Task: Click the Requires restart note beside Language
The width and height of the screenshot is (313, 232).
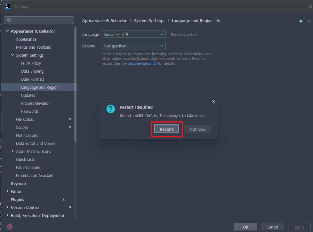Action: coord(184,35)
